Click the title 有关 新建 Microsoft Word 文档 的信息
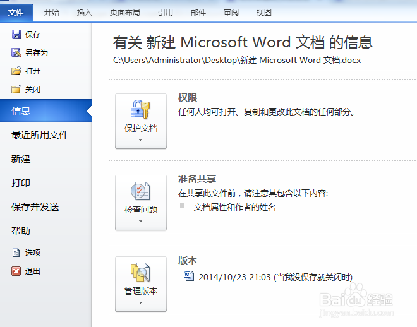Viewport: 417px width, 327px height. click(243, 42)
